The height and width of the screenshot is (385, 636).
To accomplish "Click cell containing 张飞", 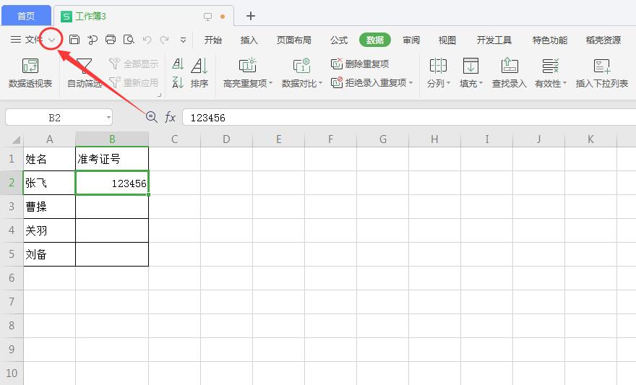I will point(49,183).
